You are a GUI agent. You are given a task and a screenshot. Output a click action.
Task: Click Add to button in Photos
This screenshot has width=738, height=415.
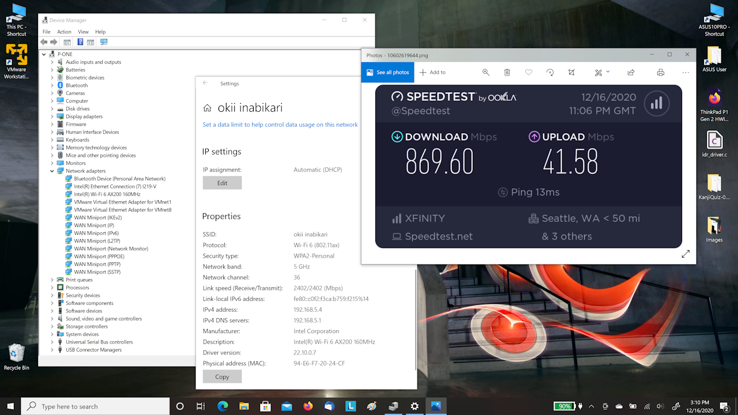(432, 72)
